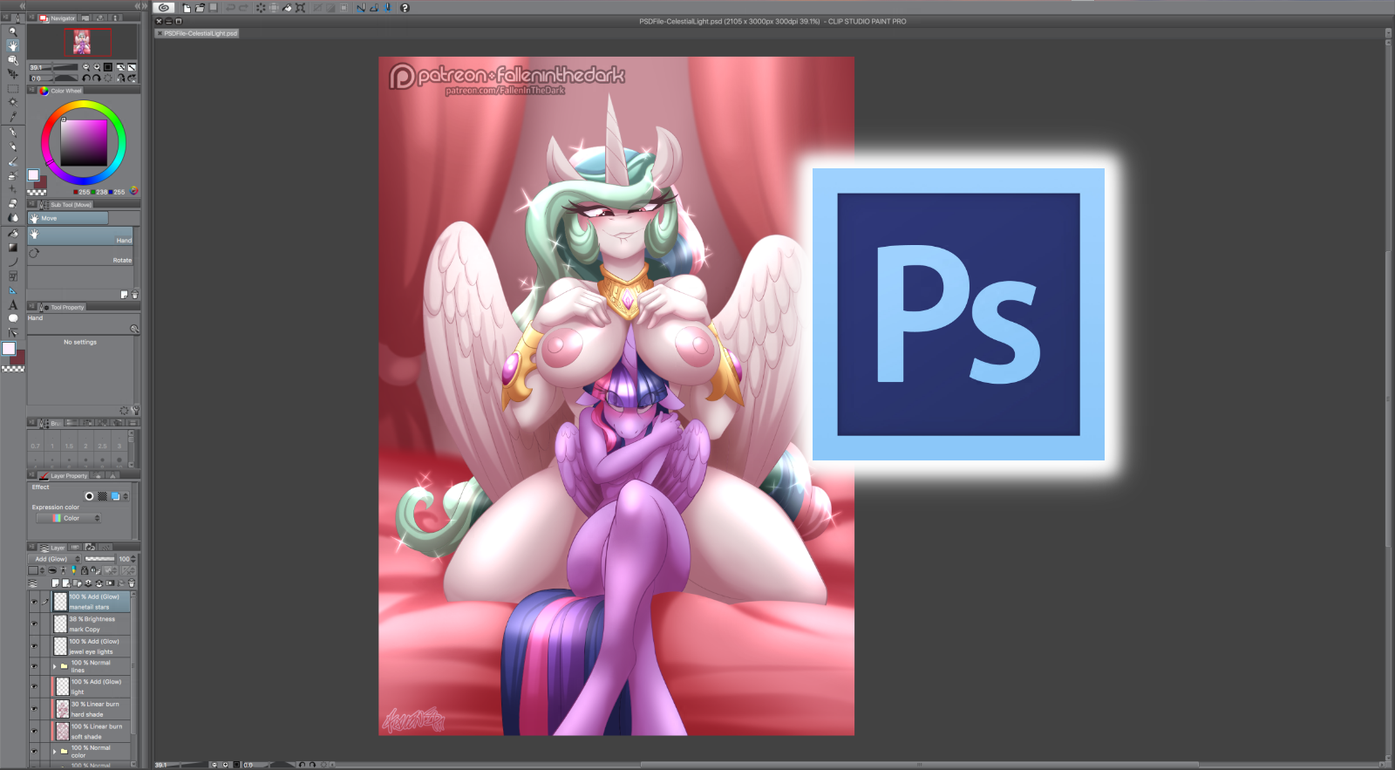1395x770 pixels.
Task: Hide the jewel eye lights layer
Action: [34, 646]
